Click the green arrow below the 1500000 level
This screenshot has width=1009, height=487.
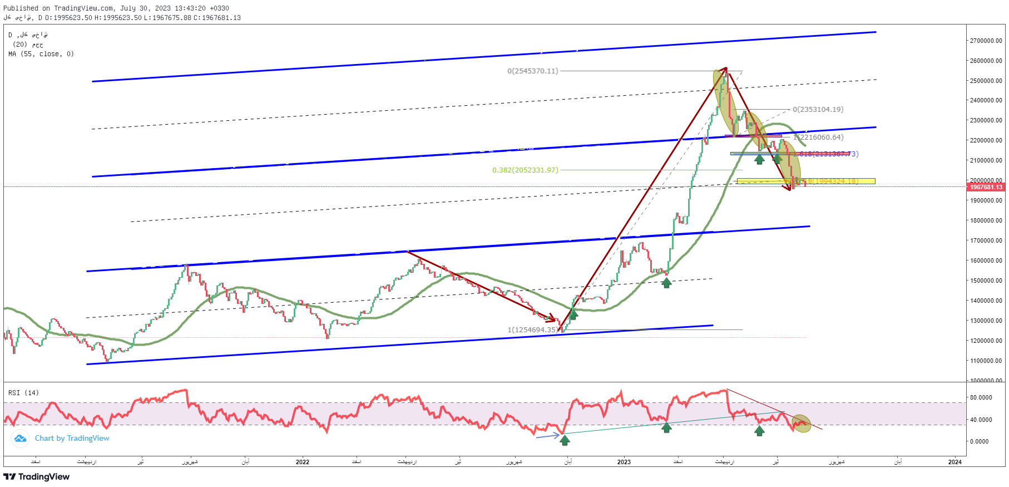[666, 283]
